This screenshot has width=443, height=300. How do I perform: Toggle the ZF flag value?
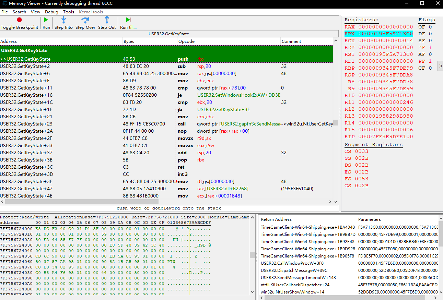(x=430, y=48)
